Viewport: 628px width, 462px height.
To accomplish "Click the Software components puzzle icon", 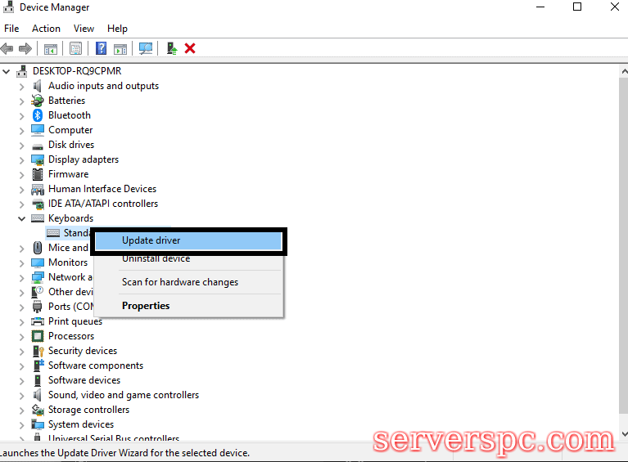I will pyautogui.click(x=38, y=366).
